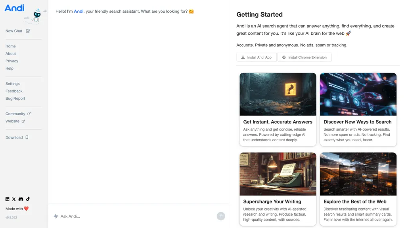
Task: Open the Privacy menu item
Action: (x=12, y=61)
